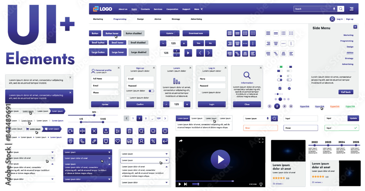Click the heart favorite icon
365x191 pixels.
(x=118, y=141)
